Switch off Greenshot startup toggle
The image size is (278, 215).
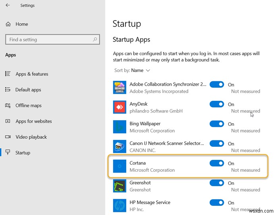pyautogui.click(x=217, y=183)
